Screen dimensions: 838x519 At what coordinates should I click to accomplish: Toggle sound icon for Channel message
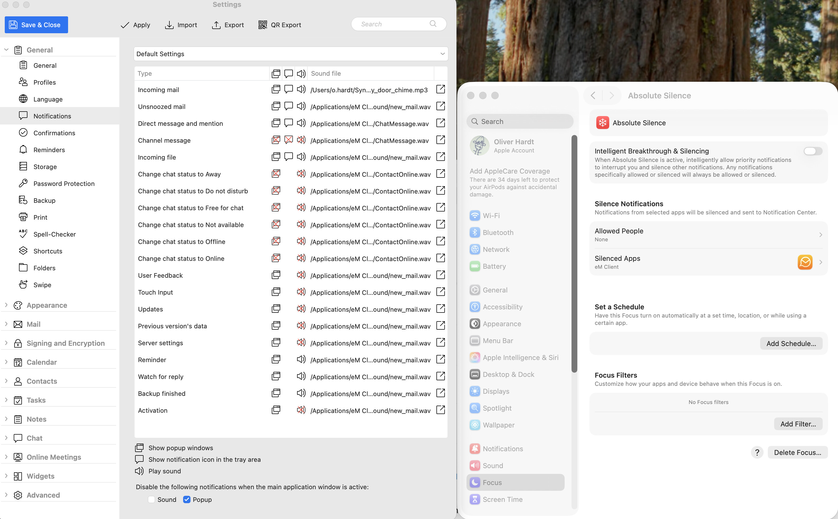click(x=301, y=140)
